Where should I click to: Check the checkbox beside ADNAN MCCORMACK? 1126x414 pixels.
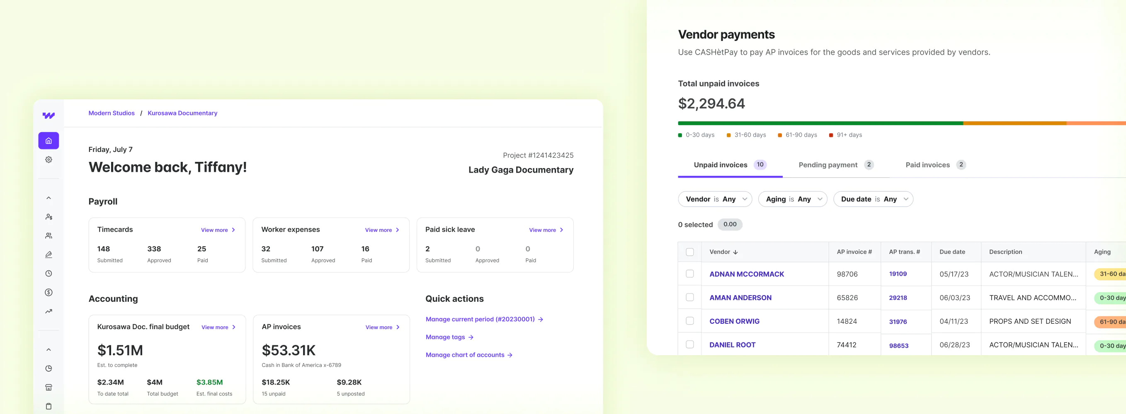point(690,274)
